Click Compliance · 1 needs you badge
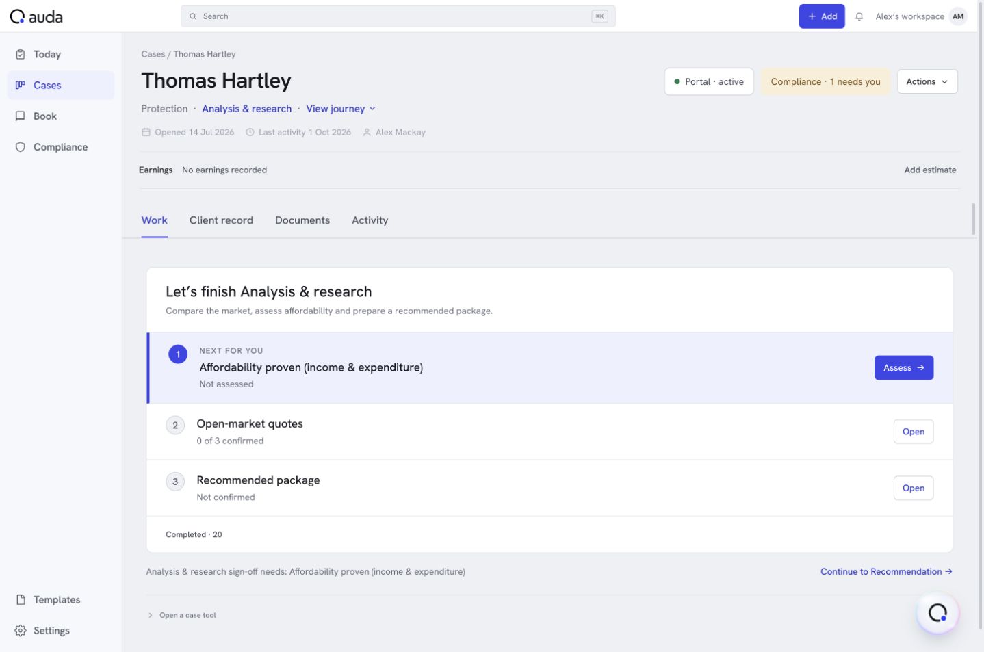The width and height of the screenshot is (984, 652). point(825,81)
